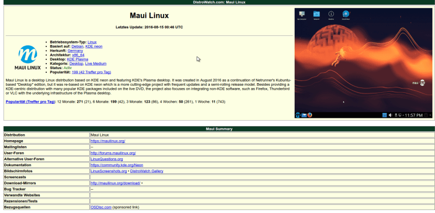435x213 pixels.
Task: Click the (sponsored link) text
Action: [x=126, y=207]
